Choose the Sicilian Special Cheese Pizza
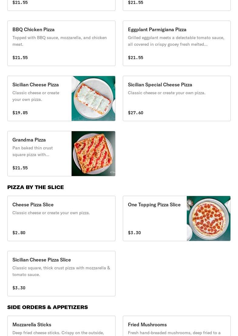The width and height of the screenshot is (238, 336). [177, 98]
